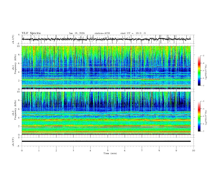This screenshot has height=169, width=218.
Task: Click the ch.3 voltage flat trace
Action: click(x=106, y=141)
